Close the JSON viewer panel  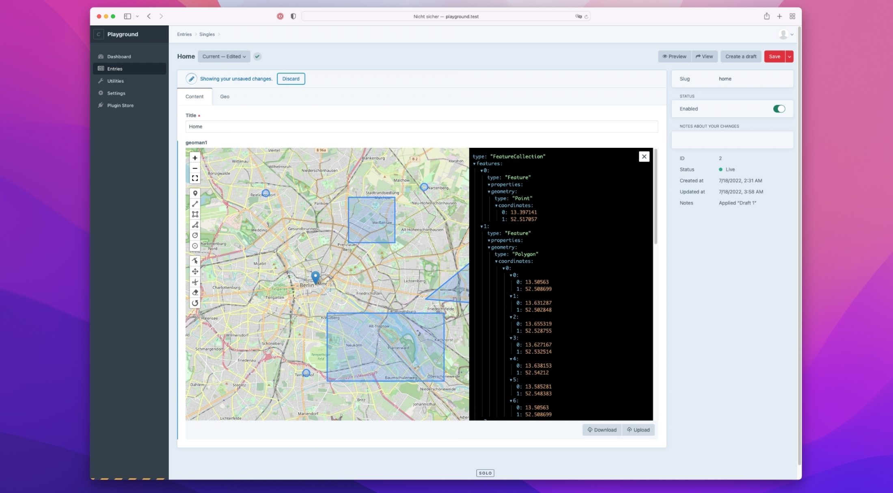(x=644, y=157)
